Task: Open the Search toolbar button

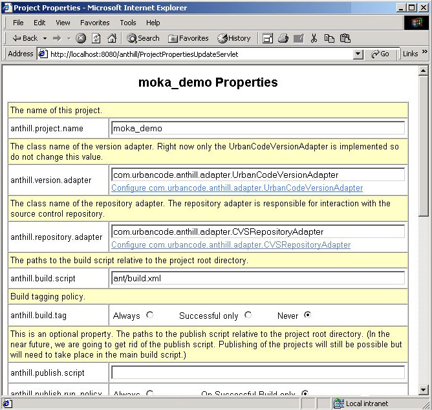Action: point(143,38)
